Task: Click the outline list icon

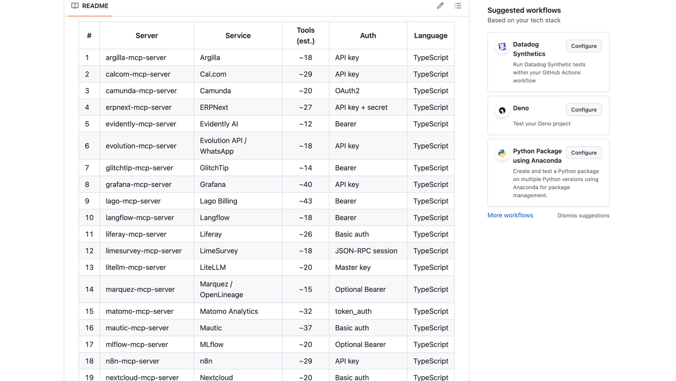Action: click(x=458, y=5)
